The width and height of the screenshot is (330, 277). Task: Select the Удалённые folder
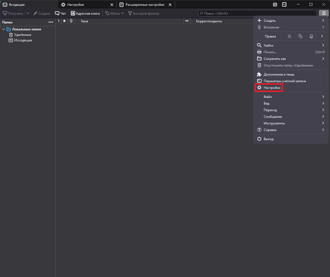23,35
